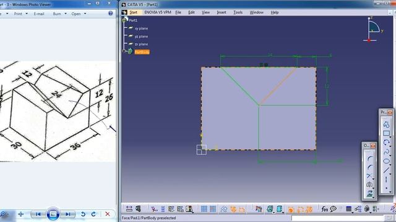Select the Spline sketch tool
Viewport: 396px width, 222px height.
pos(386,152)
